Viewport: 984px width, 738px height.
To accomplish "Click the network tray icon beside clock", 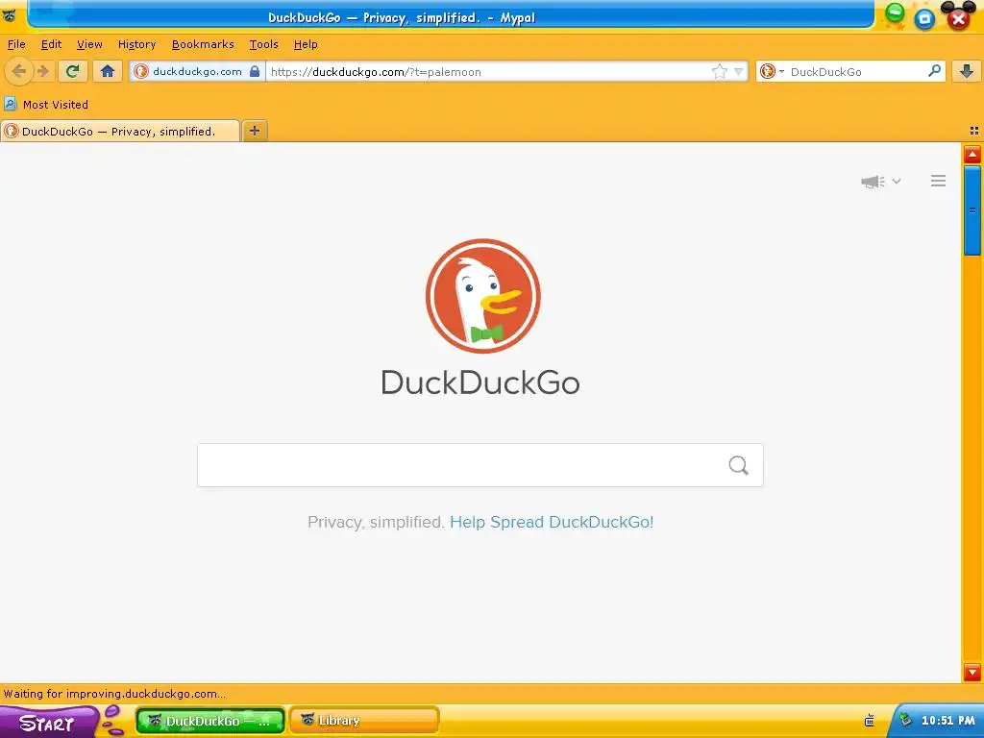I will tap(905, 720).
